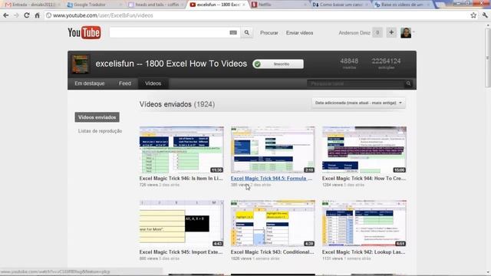The width and height of the screenshot is (491, 276).
Task: Click title Excel Magic Trick 944: How To Cre...
Action: point(364,179)
